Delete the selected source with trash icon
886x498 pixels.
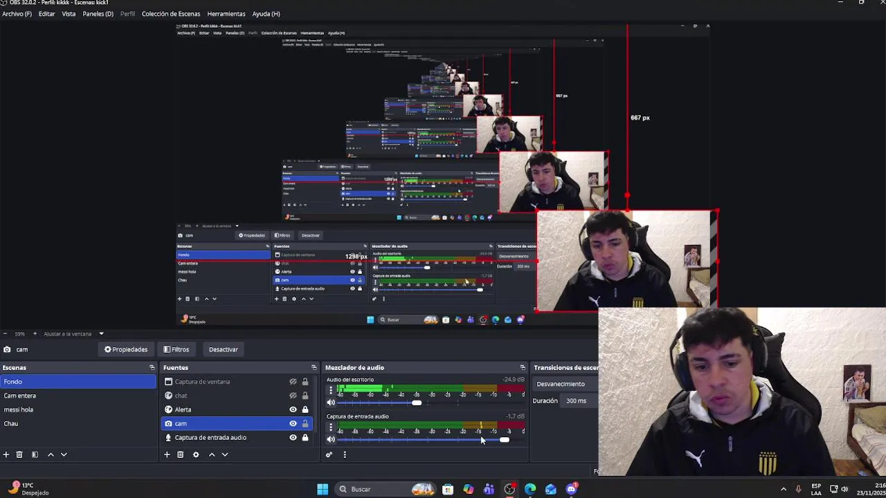pyautogui.click(x=180, y=454)
